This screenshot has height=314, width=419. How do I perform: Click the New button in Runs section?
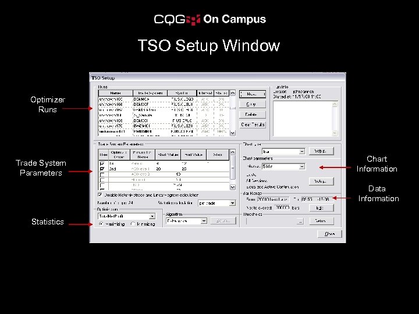[252, 94]
